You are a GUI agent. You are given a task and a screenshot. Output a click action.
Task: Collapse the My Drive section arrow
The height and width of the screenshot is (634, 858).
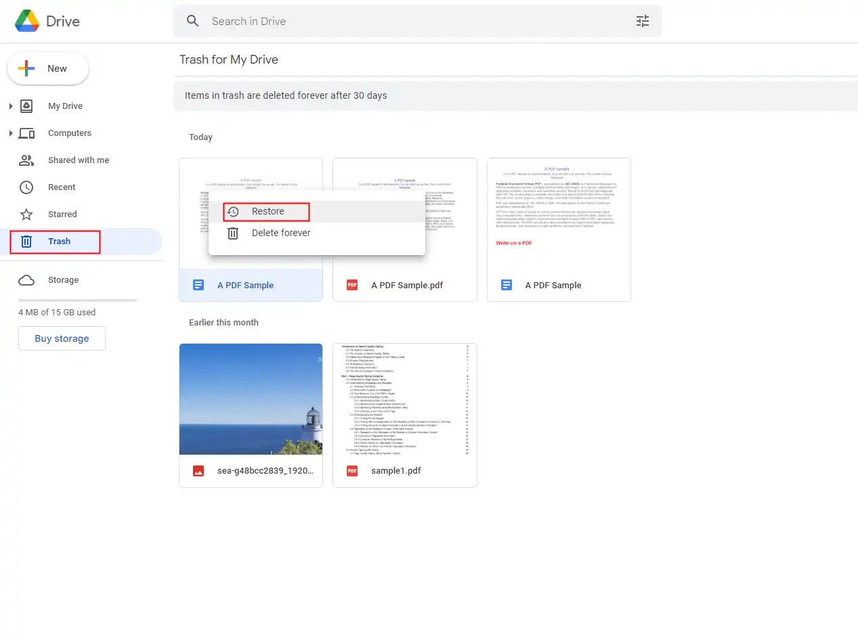tap(11, 106)
